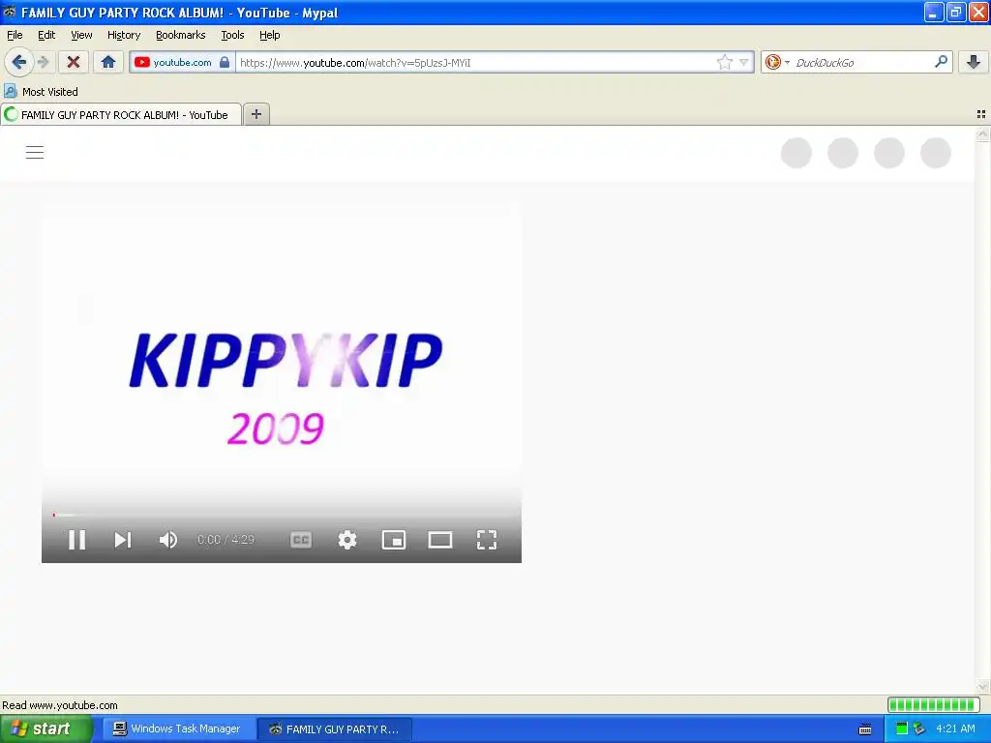Open a new tab with plus button
This screenshot has width=991, height=743.
point(255,114)
